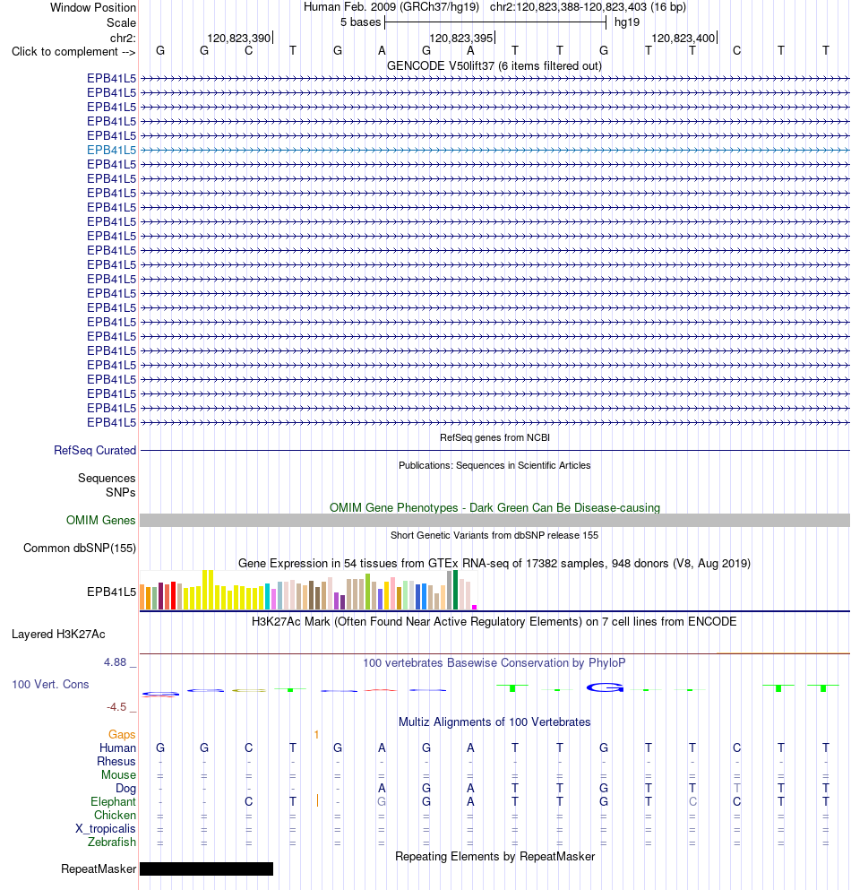The width and height of the screenshot is (851, 890).
Task: Click the 120,823,400 position marker
Action: click(683, 38)
